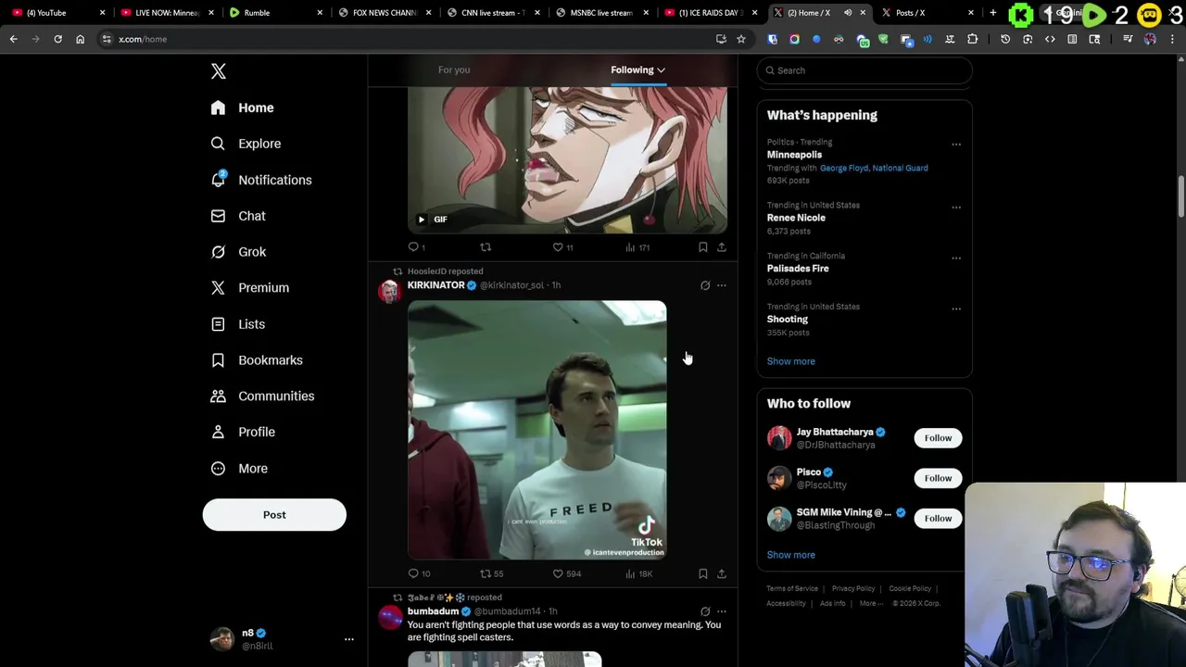1186x667 pixels.
Task: Click Grok explain icon on KIRKINATOR post
Action: tap(705, 285)
